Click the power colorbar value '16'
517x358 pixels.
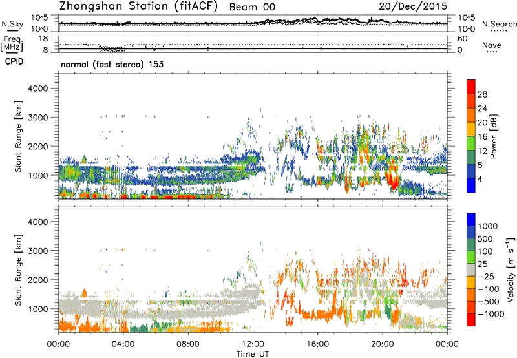point(482,137)
